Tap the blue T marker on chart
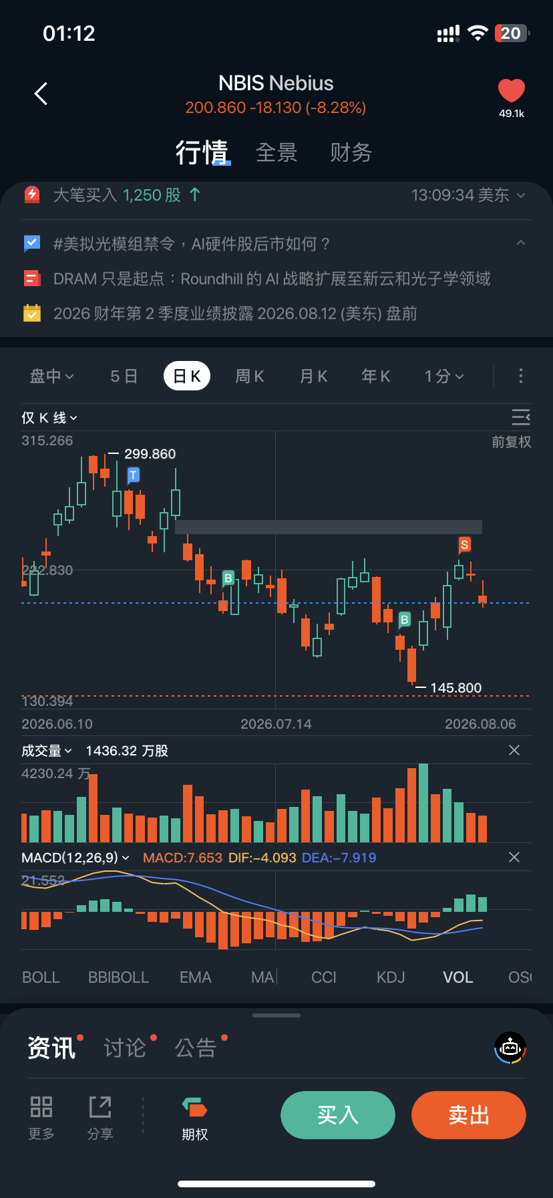The image size is (553, 1198). pos(133,476)
